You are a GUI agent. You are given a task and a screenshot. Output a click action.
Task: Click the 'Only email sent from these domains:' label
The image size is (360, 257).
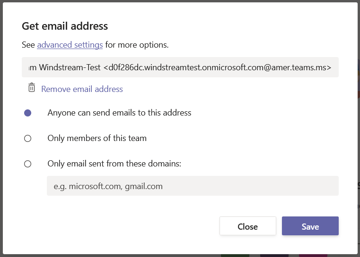click(114, 164)
